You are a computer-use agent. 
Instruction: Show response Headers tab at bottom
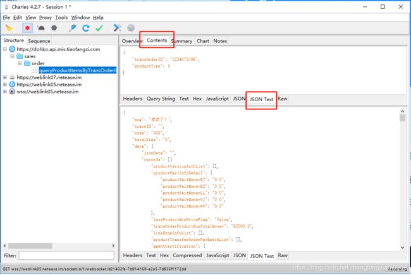(133, 255)
